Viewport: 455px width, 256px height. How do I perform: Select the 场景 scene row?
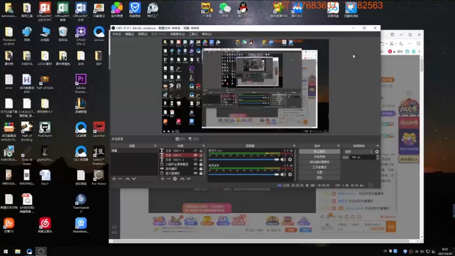pos(134,151)
